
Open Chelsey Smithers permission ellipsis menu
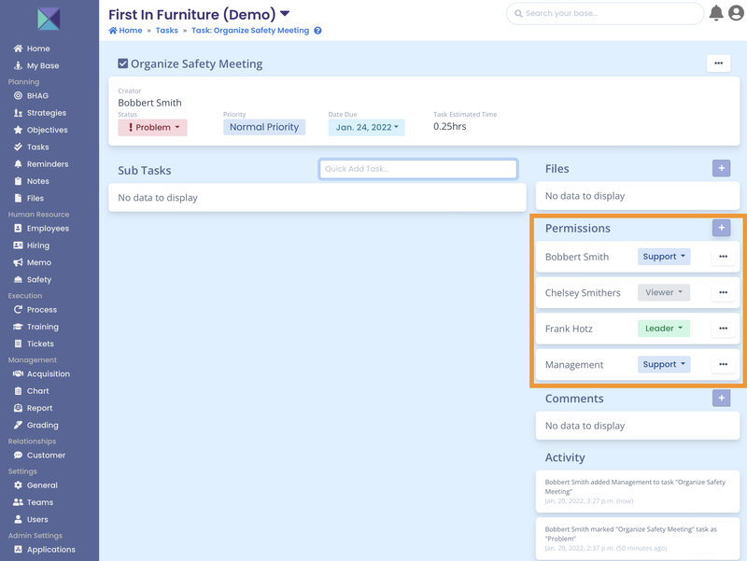723,292
